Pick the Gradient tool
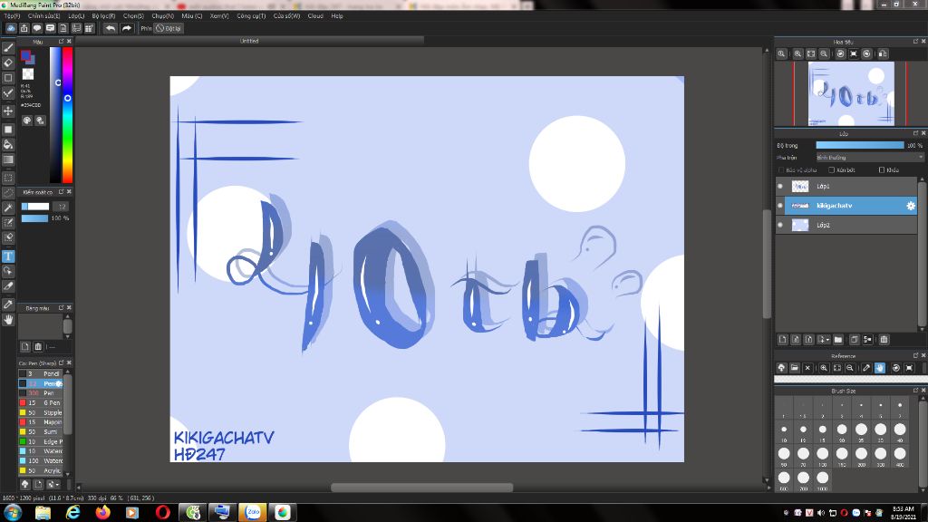 pos(8,159)
